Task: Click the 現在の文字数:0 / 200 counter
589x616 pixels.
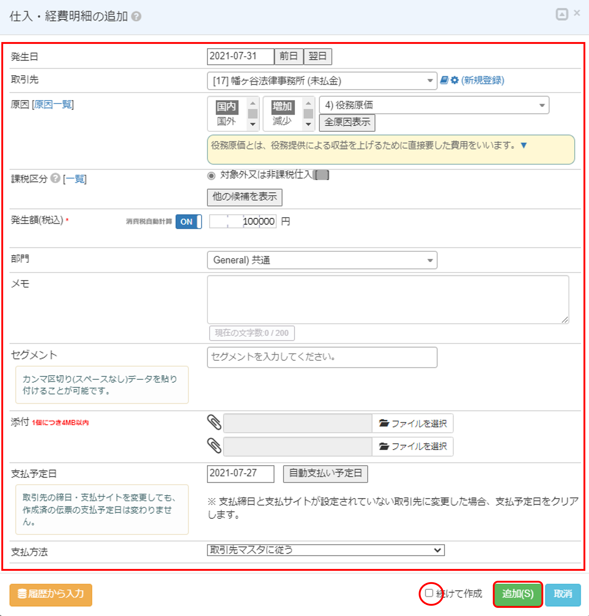Action: click(252, 333)
